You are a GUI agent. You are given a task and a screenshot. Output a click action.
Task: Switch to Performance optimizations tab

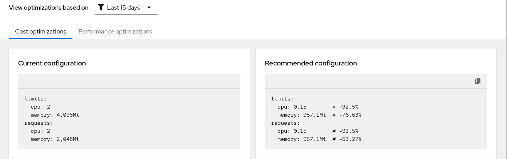point(115,32)
